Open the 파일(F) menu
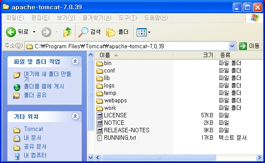The height and width of the screenshot is (163, 265). pos(15,18)
